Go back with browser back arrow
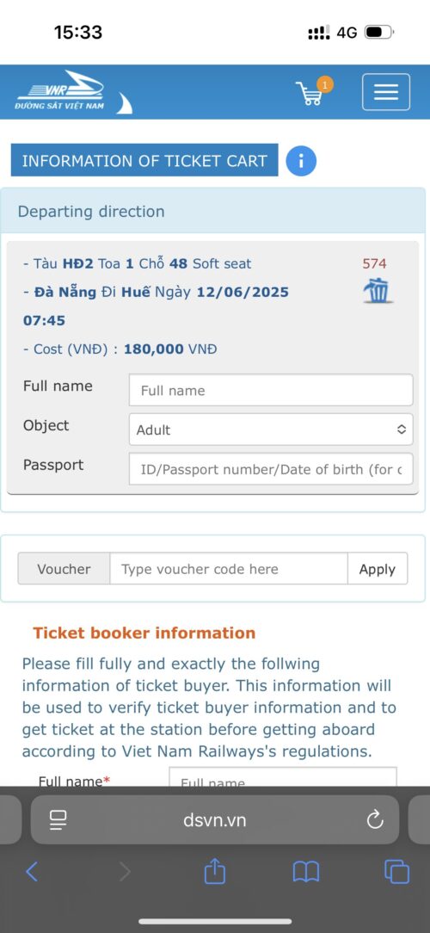This screenshot has height=933, width=430. (32, 872)
